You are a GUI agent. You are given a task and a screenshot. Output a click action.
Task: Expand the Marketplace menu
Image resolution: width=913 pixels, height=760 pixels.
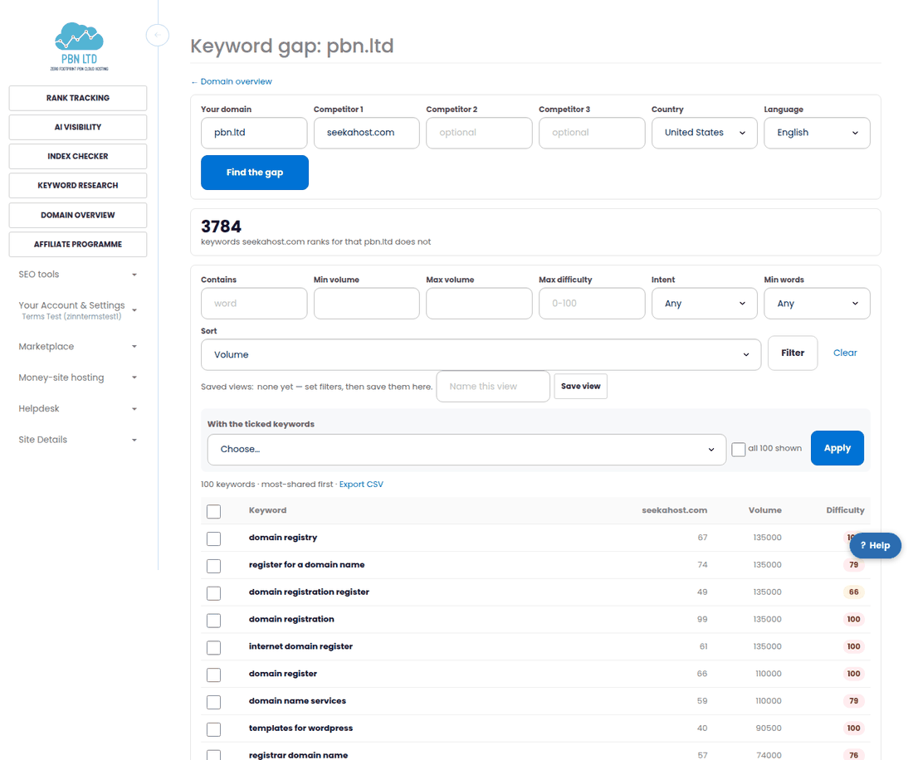pyautogui.click(x=78, y=346)
